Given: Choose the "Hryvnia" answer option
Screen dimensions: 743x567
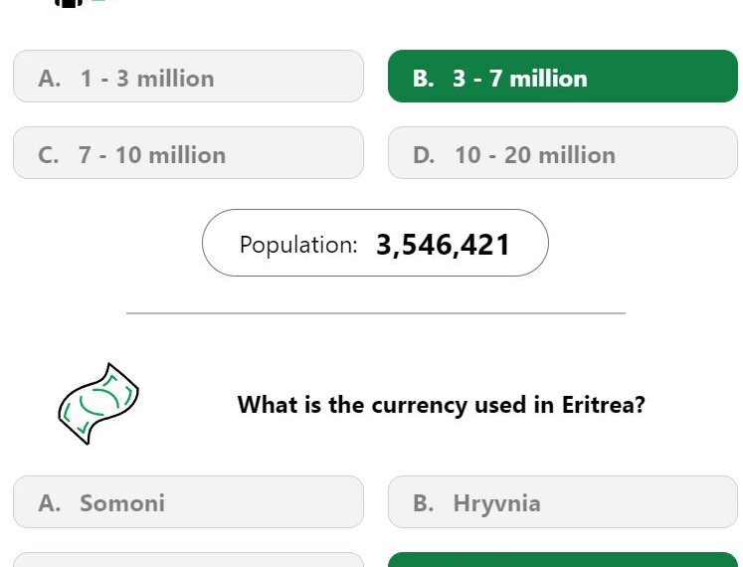Looking at the screenshot, I should (562, 502).
